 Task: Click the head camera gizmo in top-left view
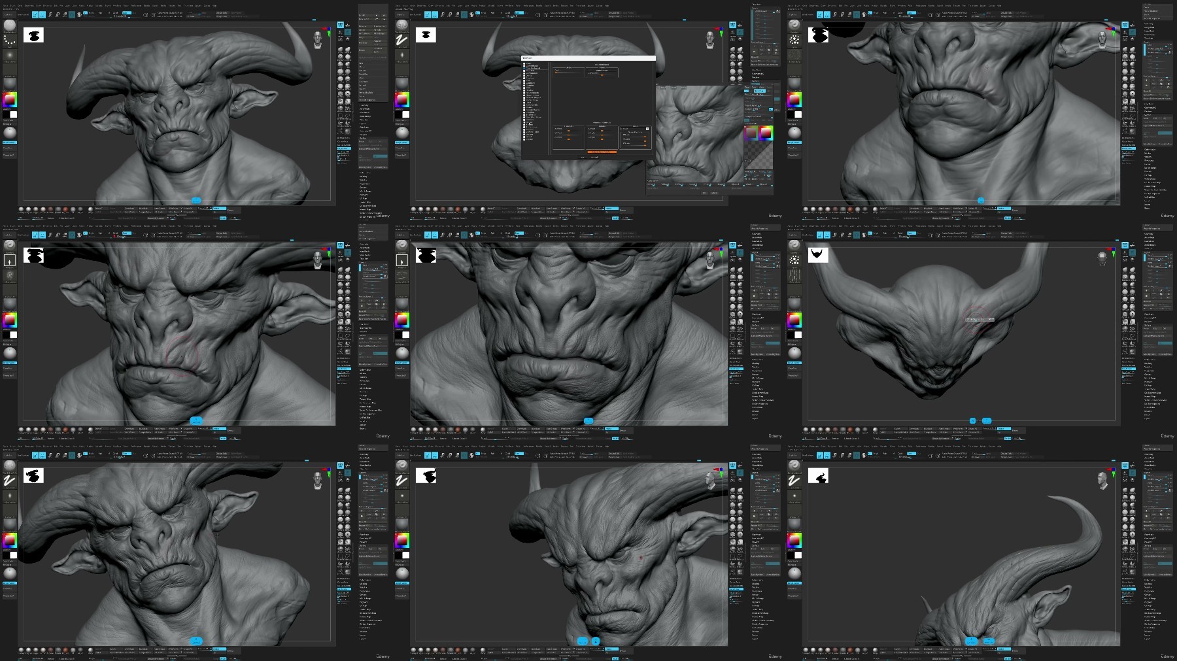(318, 40)
